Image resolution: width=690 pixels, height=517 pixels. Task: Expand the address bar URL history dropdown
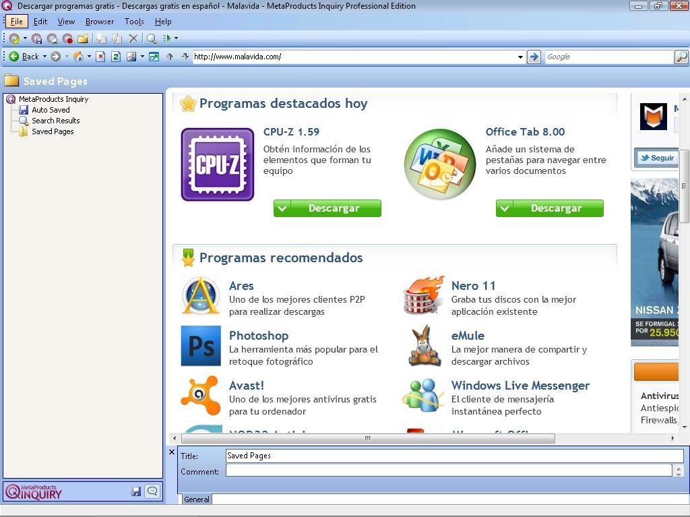520,57
